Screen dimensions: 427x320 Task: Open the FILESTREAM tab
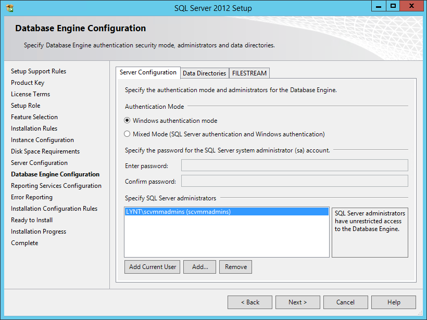pyautogui.click(x=249, y=73)
